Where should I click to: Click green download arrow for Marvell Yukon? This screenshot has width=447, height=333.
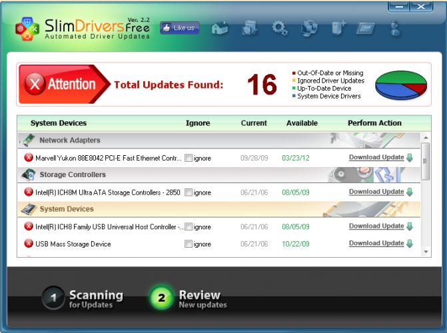(x=410, y=157)
